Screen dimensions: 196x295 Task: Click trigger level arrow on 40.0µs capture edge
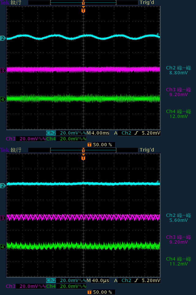point(158,182)
